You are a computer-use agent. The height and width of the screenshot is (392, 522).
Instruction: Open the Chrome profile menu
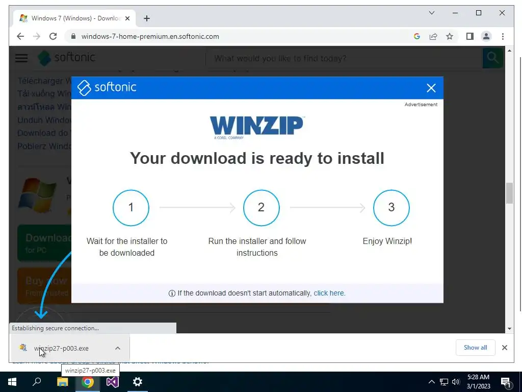[x=486, y=36]
